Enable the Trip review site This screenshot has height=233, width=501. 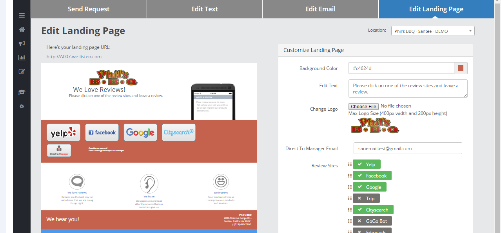pos(366,199)
